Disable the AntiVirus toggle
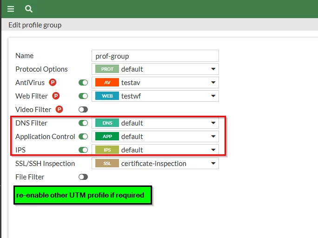The height and width of the screenshot is (238, 318). click(83, 82)
